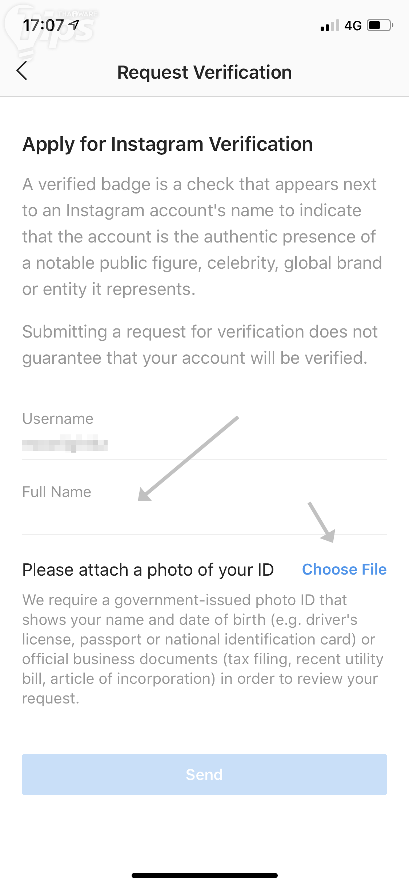Click the gray arrow pointing at Full Name
This screenshot has width=409, height=887.
[x=188, y=458]
